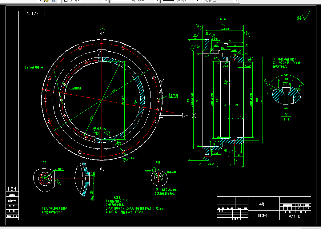321x229 pixels.
Task: Click the K向 view label
Action: click(44, 162)
